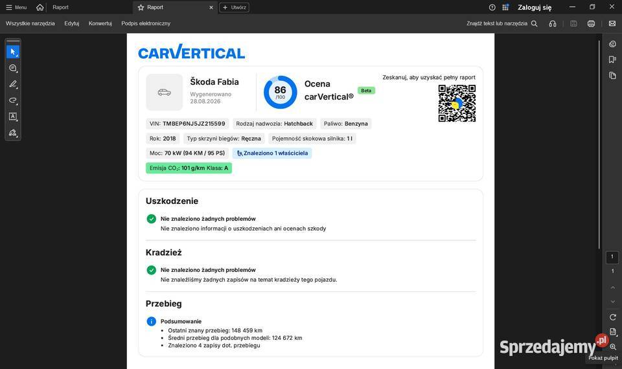622x369 pixels.
Task: Click VIN TMBEP6NJ5JZ215599 tag
Action: point(187,124)
